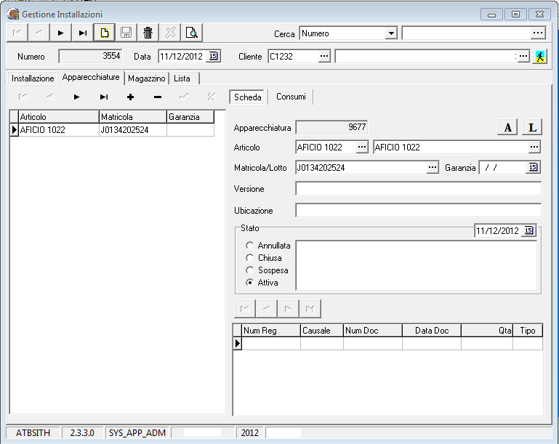Go to previous record in main toolbar

[39, 33]
